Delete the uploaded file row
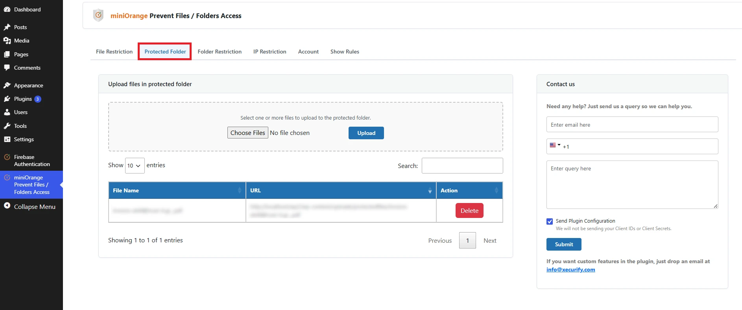This screenshot has height=310, width=742. [469, 210]
